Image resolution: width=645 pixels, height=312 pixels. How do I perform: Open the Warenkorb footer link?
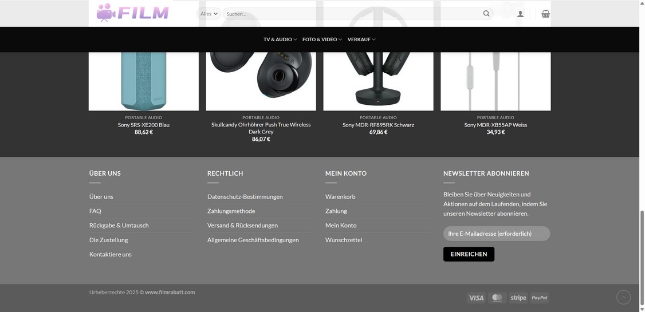click(x=340, y=196)
